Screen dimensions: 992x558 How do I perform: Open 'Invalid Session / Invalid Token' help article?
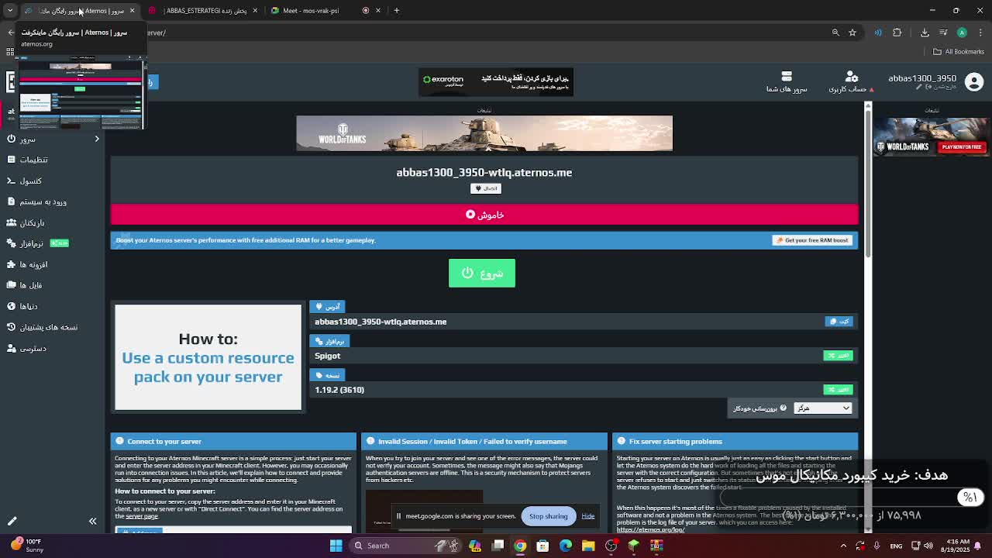[484, 441]
